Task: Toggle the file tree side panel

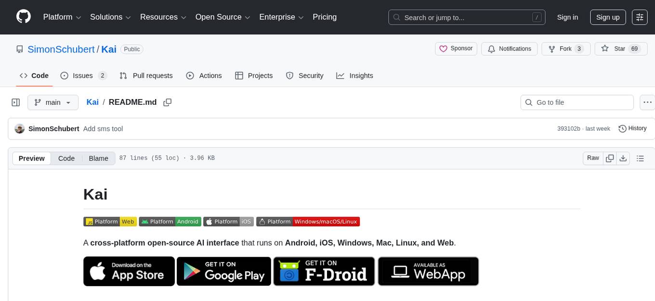Action: coord(16,102)
